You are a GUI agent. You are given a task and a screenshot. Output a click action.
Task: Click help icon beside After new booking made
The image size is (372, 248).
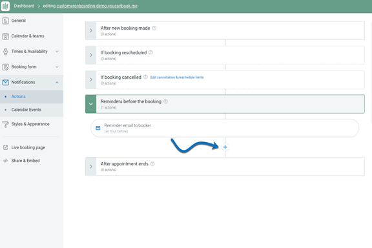tap(154, 28)
